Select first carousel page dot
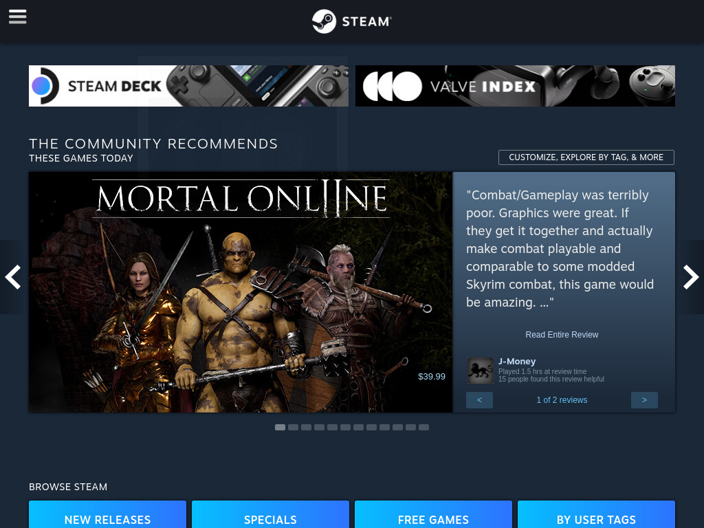The height and width of the screenshot is (528, 704). [280, 428]
